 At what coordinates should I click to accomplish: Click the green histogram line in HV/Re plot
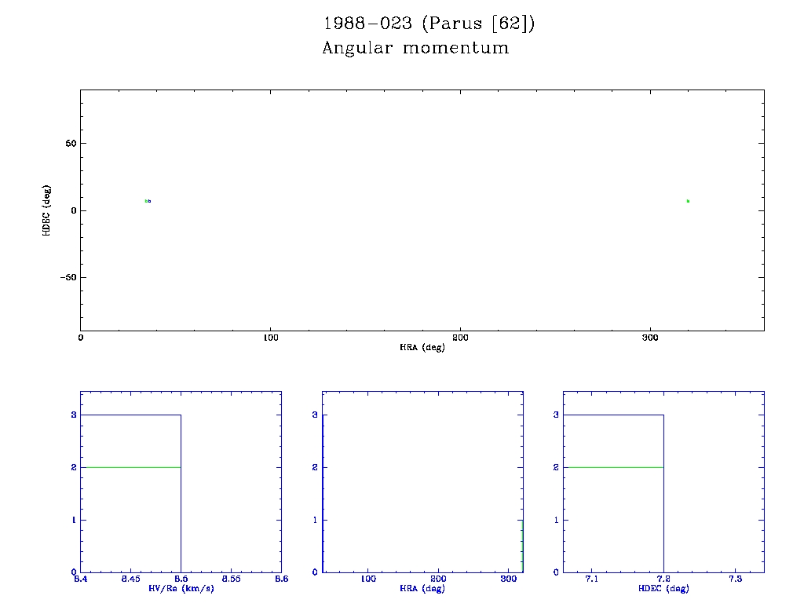click(133, 467)
